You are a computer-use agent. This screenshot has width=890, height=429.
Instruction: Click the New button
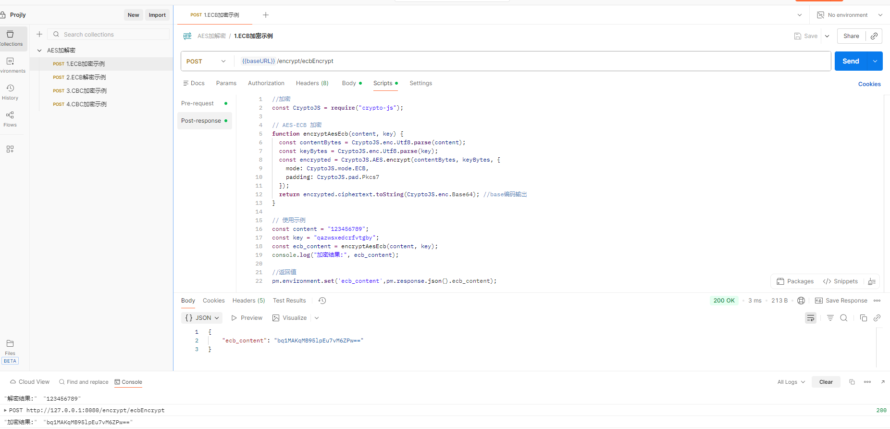[x=134, y=15]
